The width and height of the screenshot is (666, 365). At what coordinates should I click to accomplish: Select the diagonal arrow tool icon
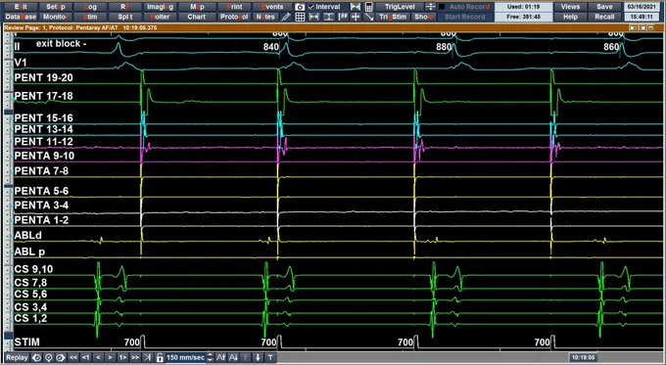(x=369, y=17)
